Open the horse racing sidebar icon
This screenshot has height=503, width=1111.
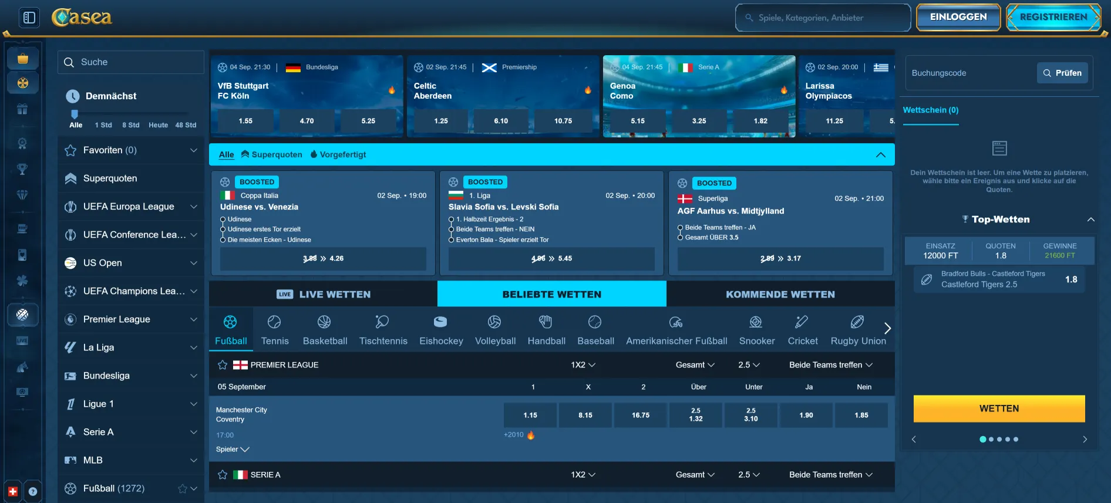pyautogui.click(x=22, y=367)
